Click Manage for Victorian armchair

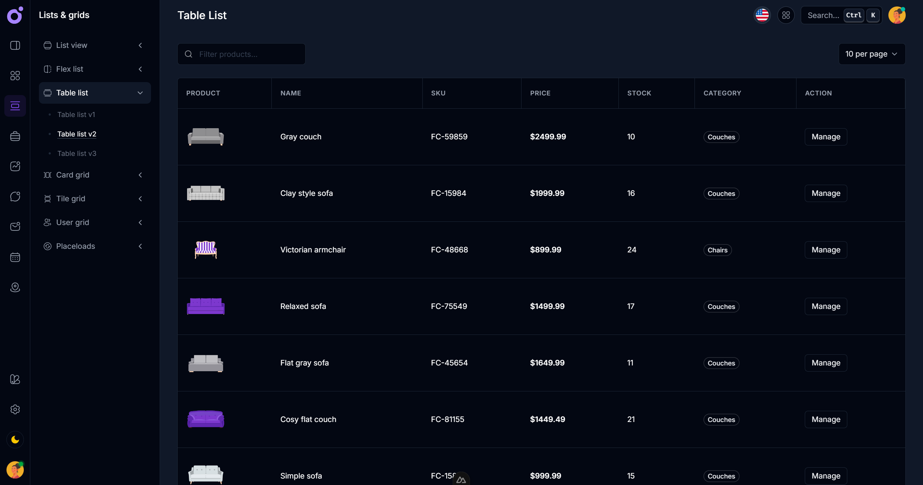[826, 250]
